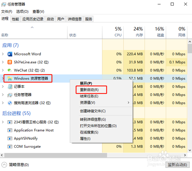
Task: Click the horizontal scrollbar right arrow
Action: click(x=185, y=155)
